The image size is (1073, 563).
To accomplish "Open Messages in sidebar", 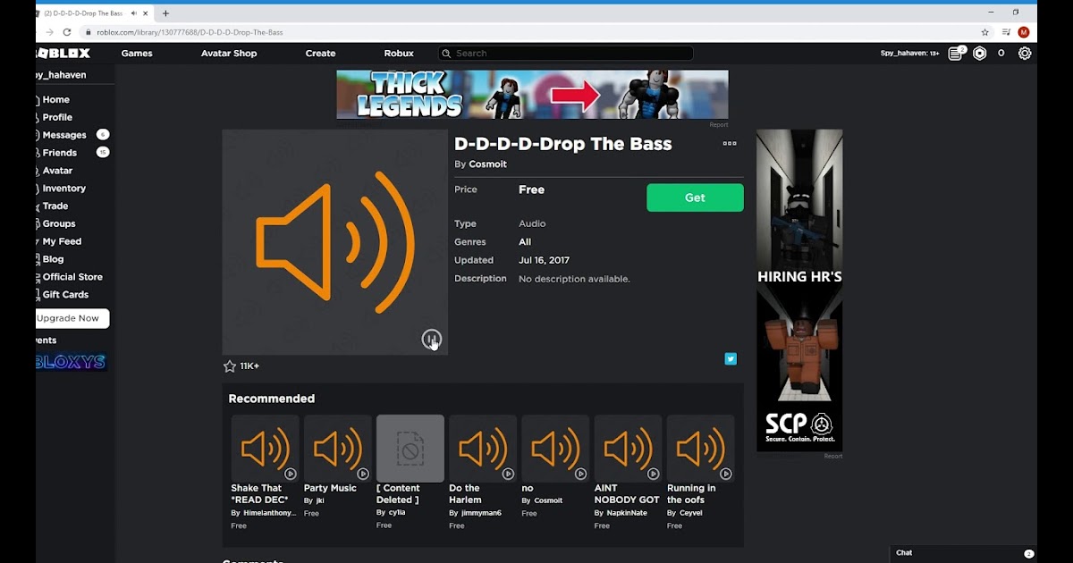I will click(x=64, y=135).
